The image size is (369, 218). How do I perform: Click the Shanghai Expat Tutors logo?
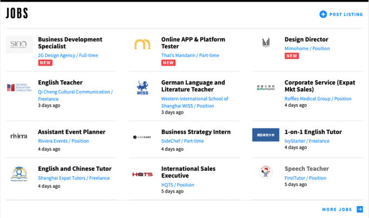19,174
